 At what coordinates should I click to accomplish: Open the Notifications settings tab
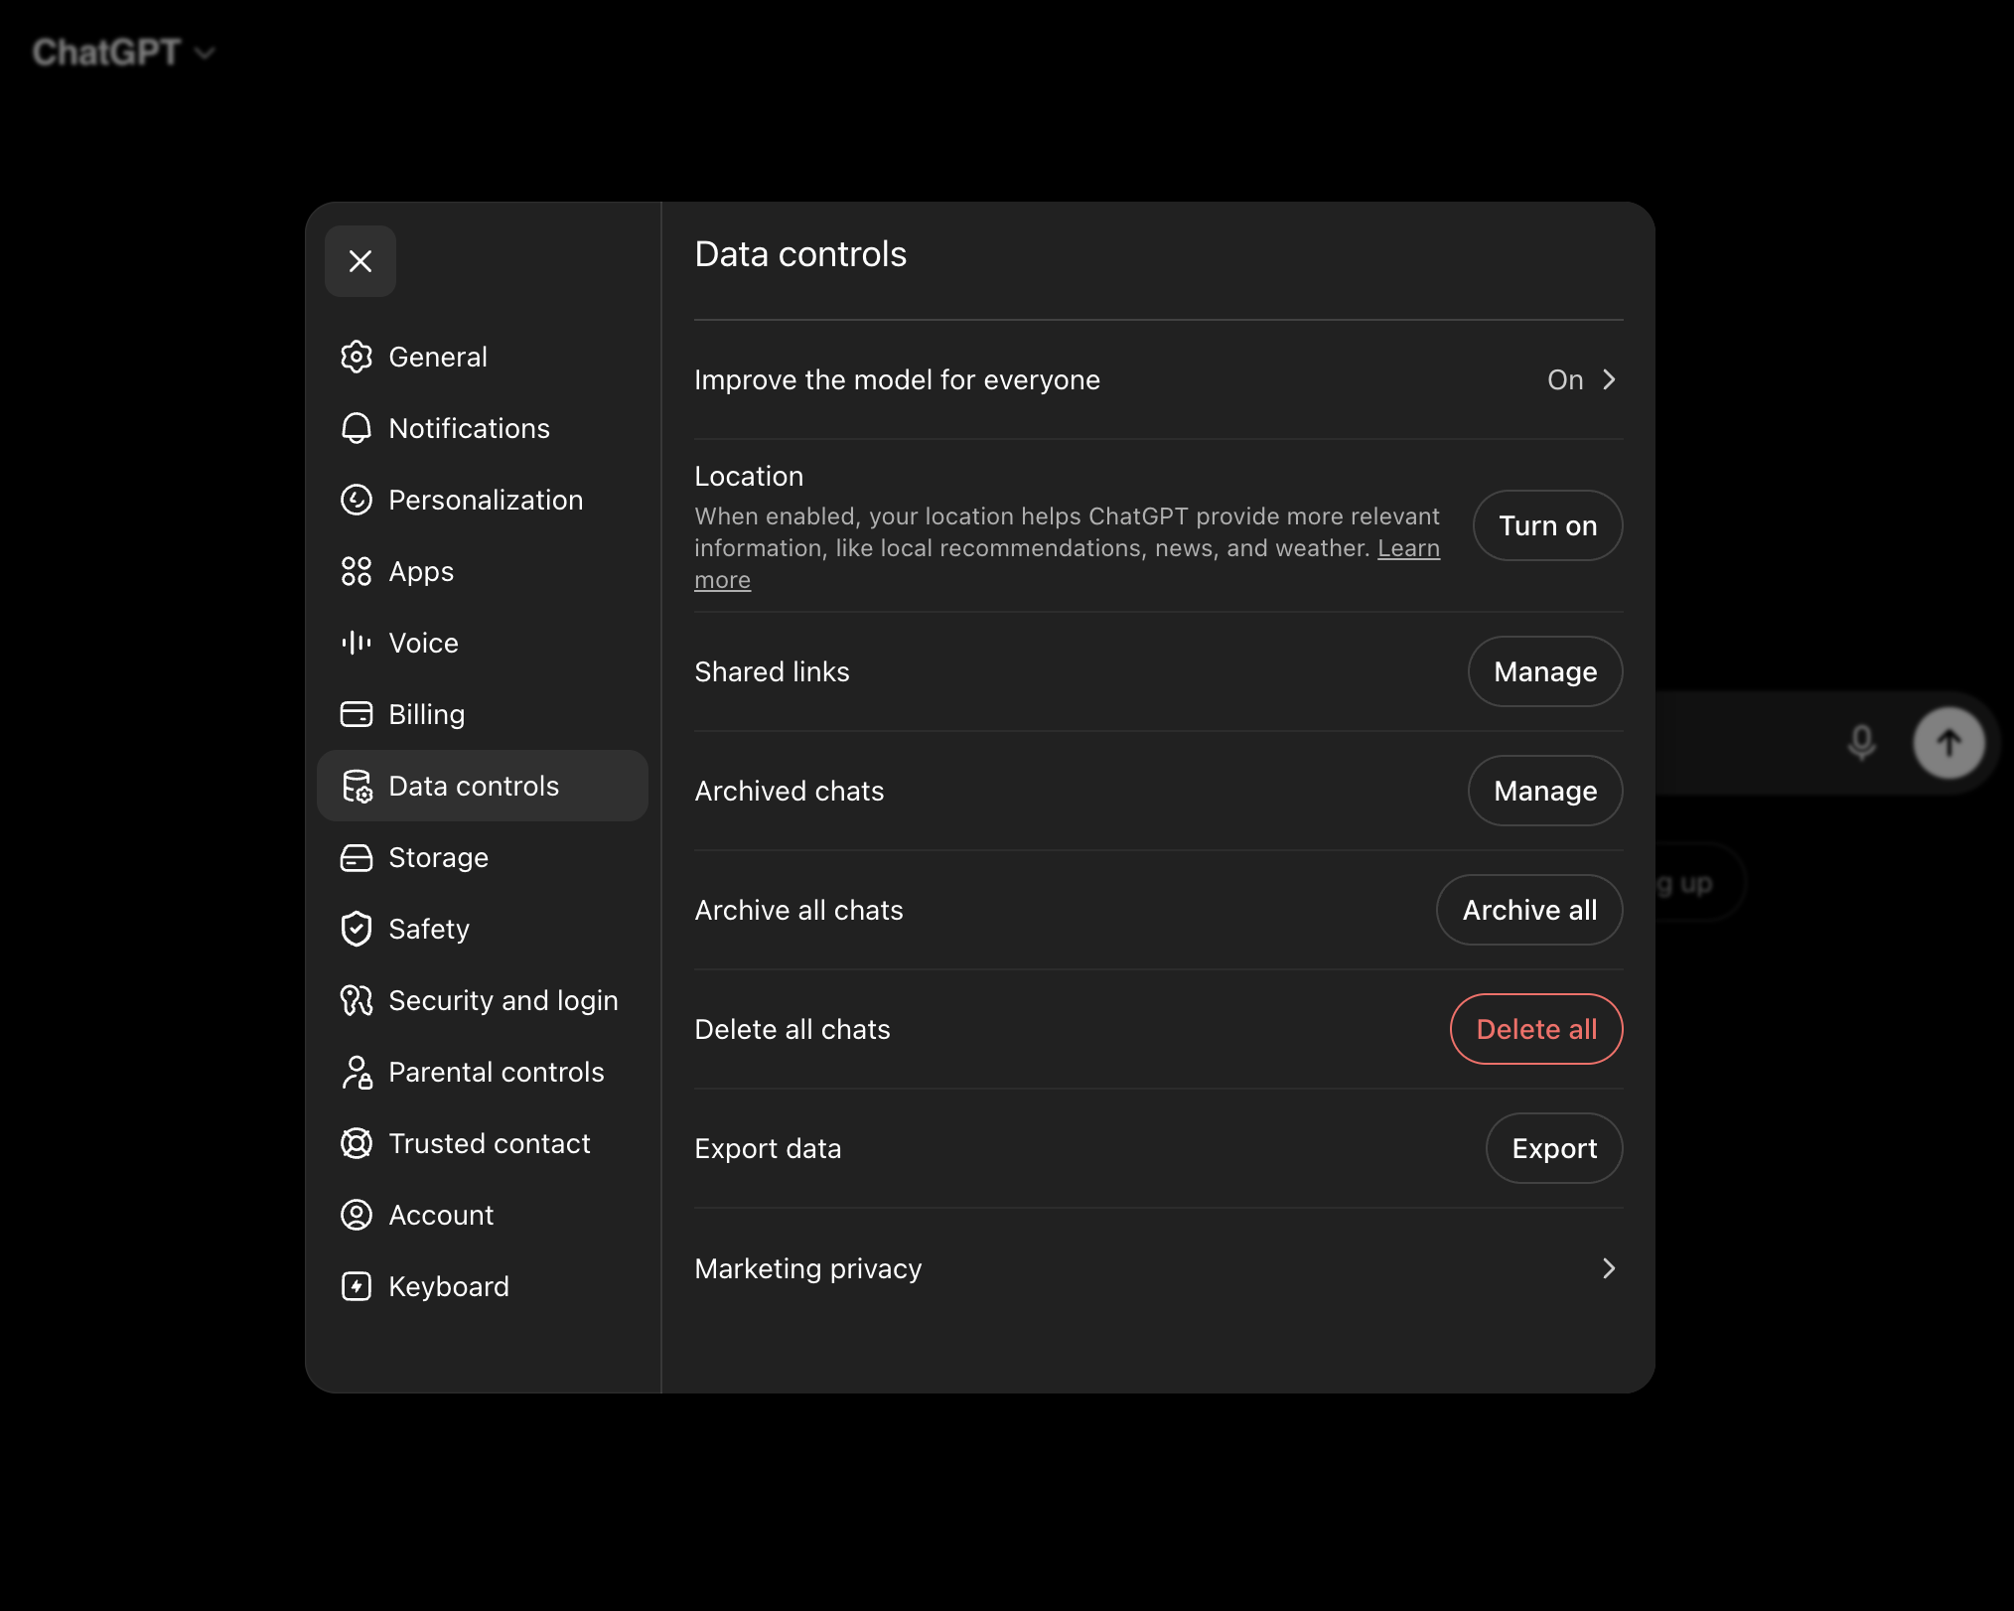pyautogui.click(x=483, y=428)
